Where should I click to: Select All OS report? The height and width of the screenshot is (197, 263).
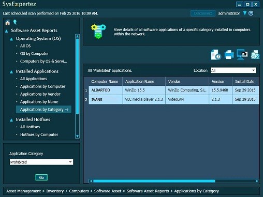pyautogui.click(x=25, y=46)
